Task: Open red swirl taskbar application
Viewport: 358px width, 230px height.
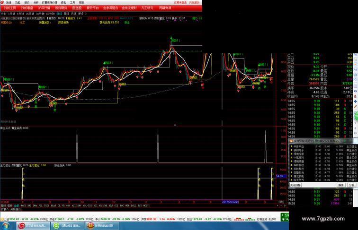Action: pyautogui.click(x=33, y=226)
